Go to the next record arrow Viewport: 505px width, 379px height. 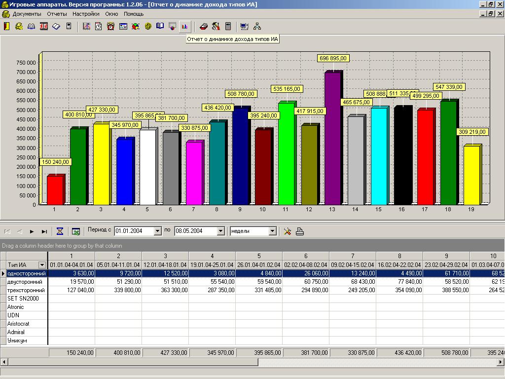[32, 231]
